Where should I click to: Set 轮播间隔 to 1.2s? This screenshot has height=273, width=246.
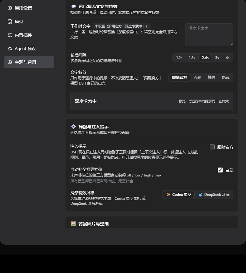click(179, 58)
